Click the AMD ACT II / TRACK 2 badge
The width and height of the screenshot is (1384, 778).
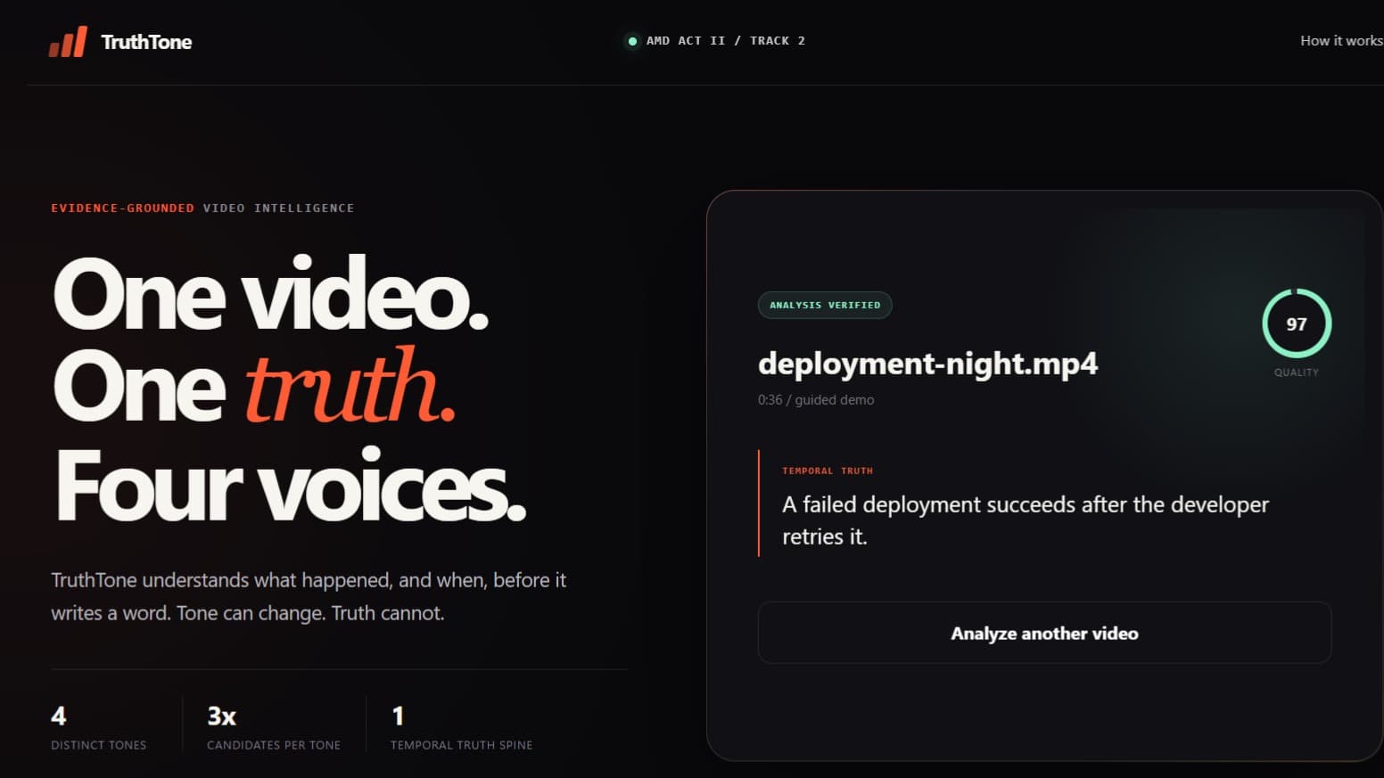(716, 41)
